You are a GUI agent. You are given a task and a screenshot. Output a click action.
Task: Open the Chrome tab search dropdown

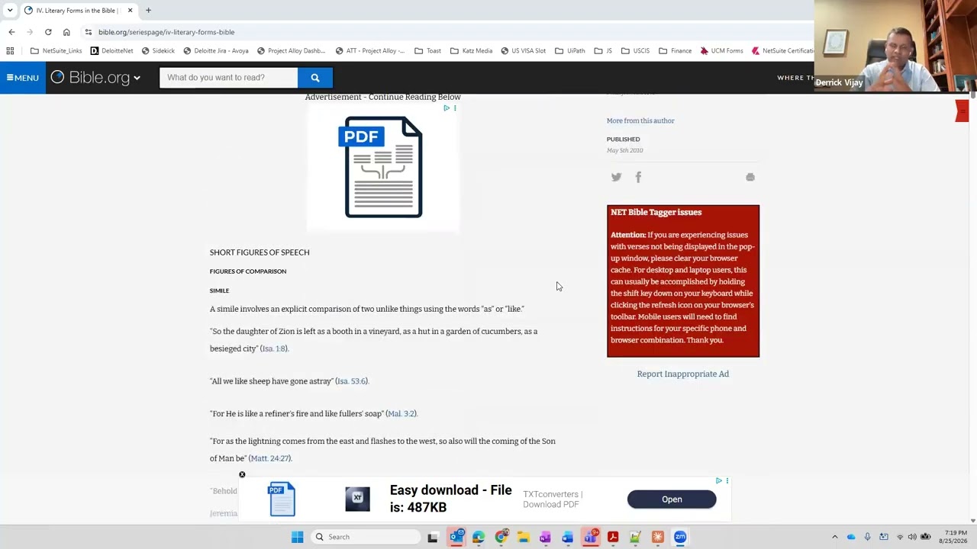point(10,11)
